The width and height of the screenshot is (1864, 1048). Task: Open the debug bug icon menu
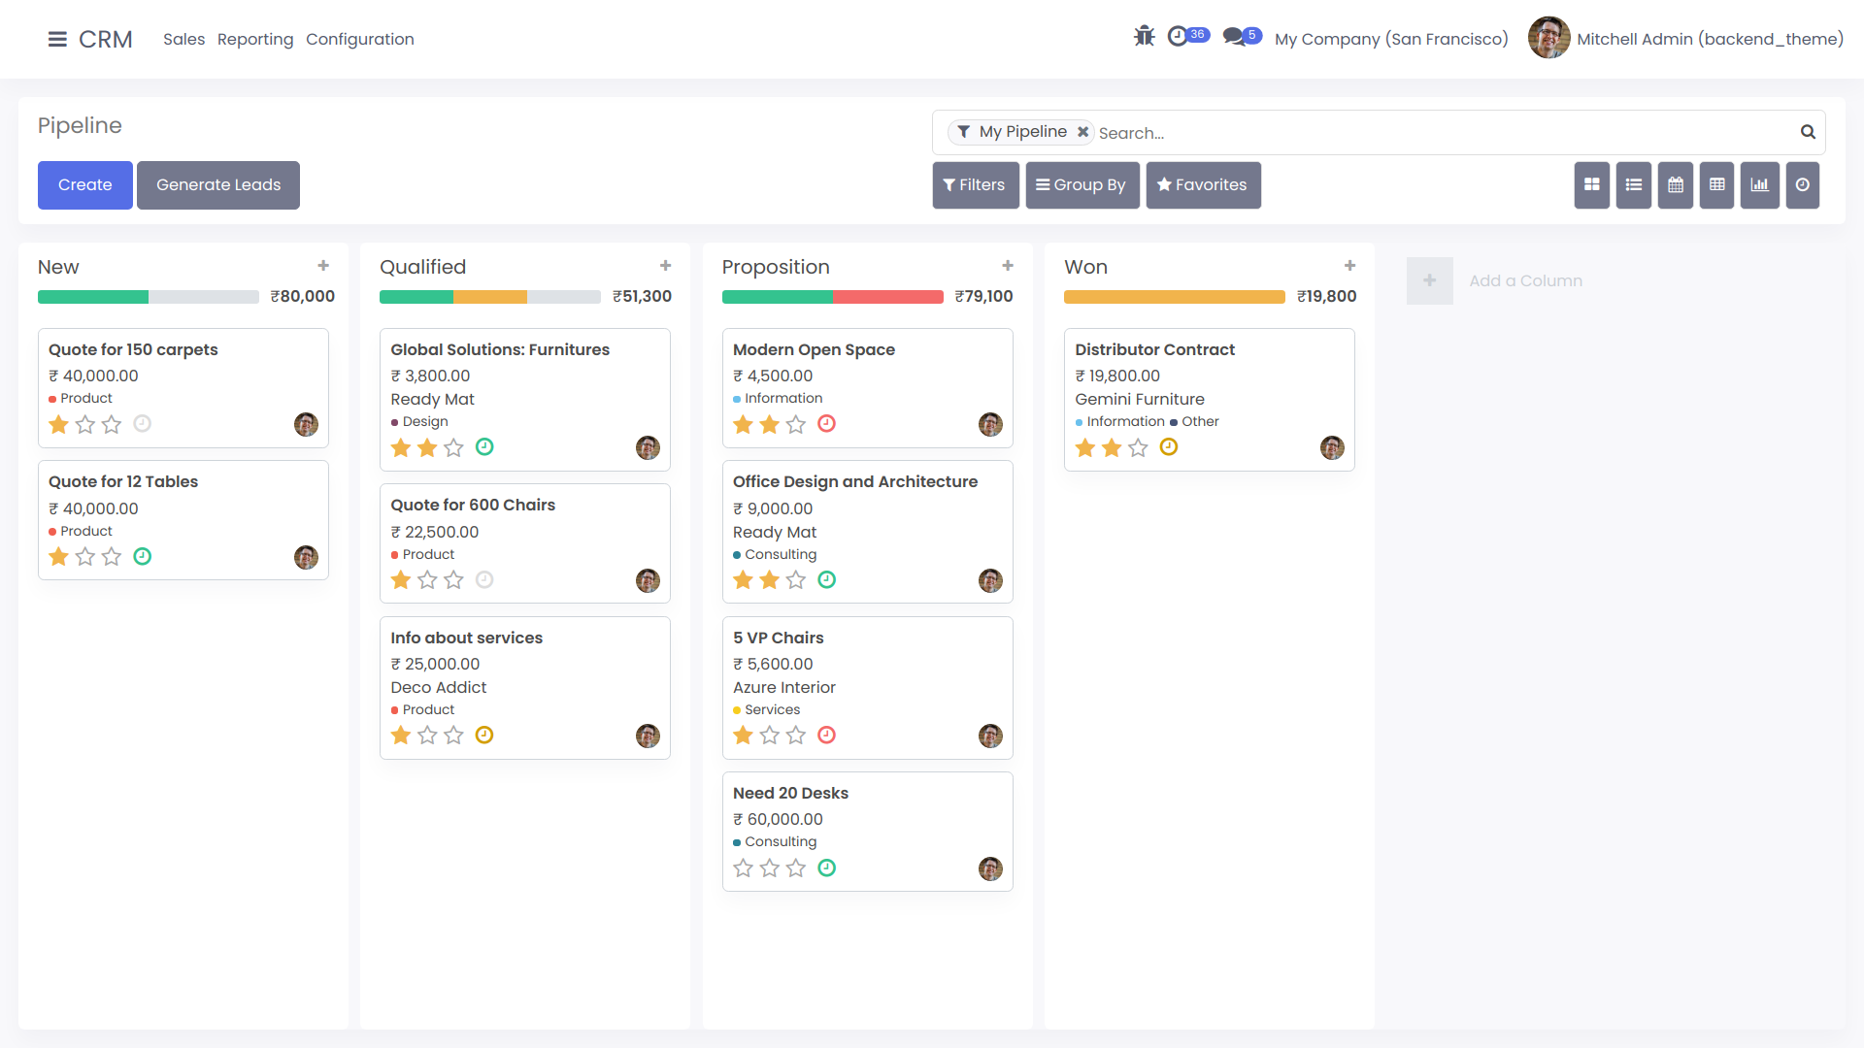(x=1145, y=37)
